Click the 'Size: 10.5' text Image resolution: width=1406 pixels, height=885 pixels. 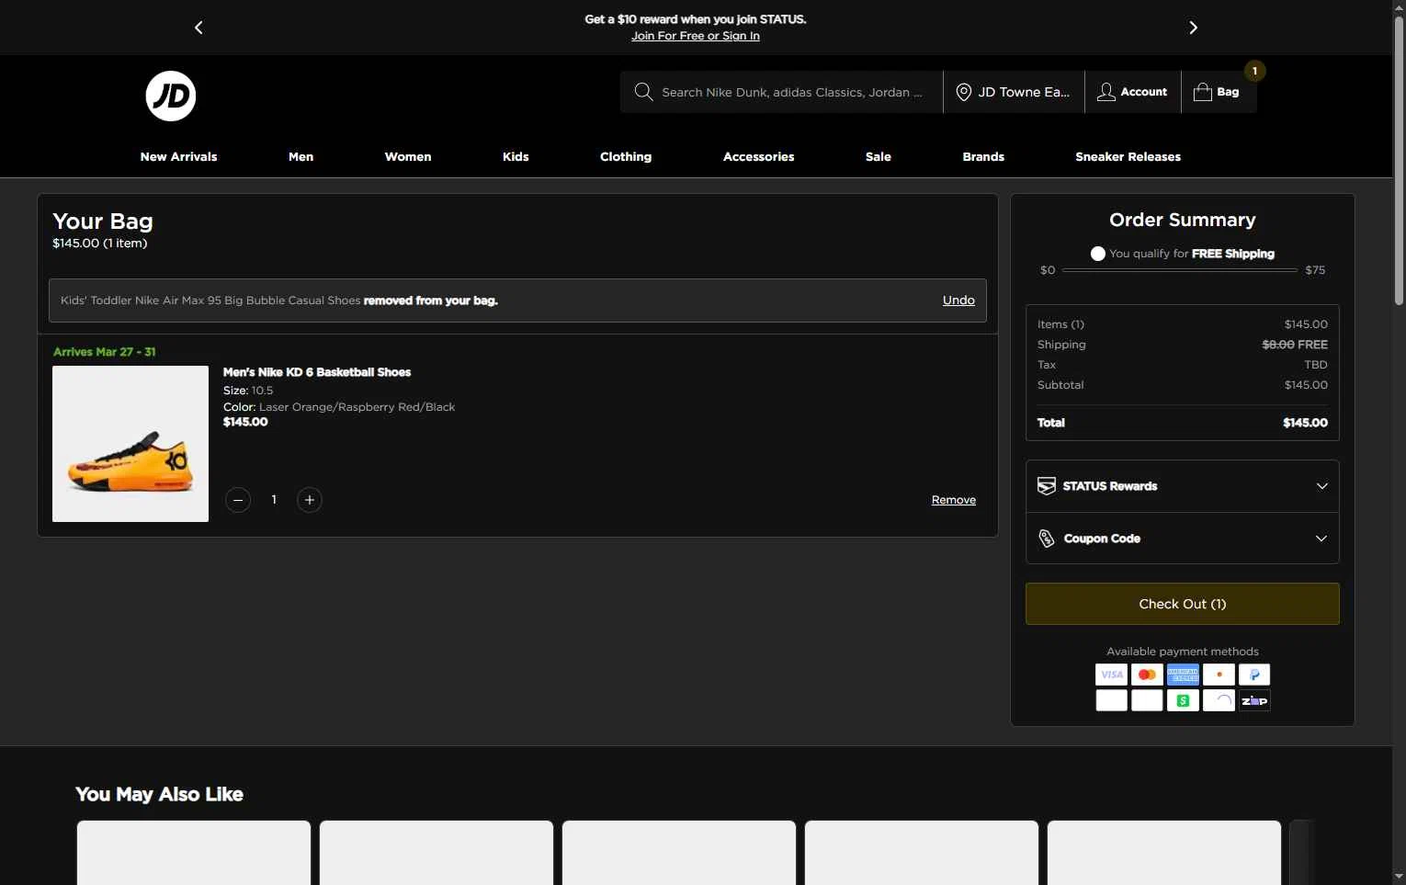(248, 391)
